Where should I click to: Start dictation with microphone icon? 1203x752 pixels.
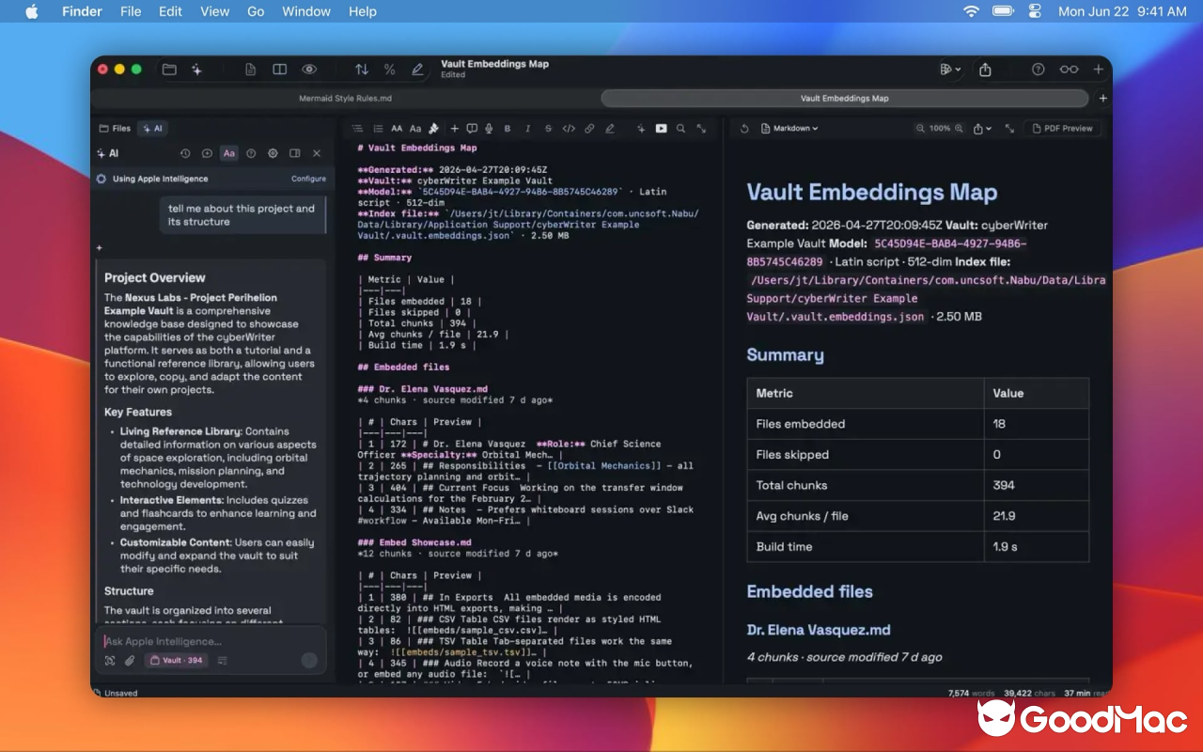(489, 129)
